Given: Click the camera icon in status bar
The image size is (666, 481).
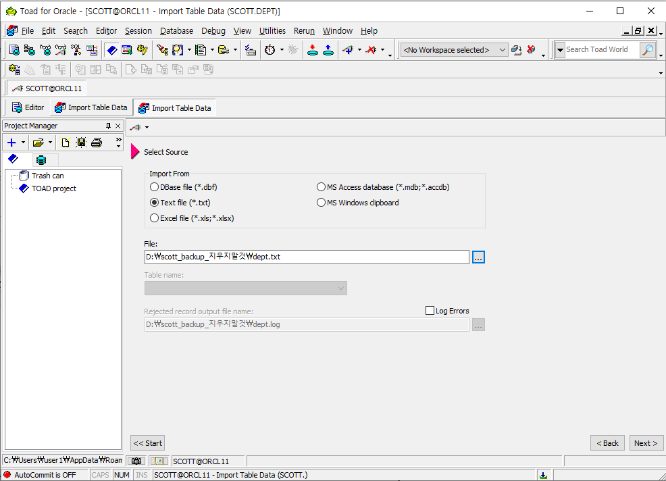Looking at the screenshot, I should point(136,461).
